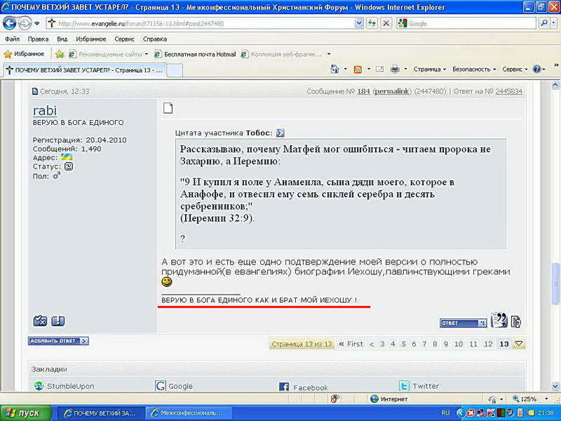
Task: Click the multi-quote icon below the post
Action: (499, 321)
